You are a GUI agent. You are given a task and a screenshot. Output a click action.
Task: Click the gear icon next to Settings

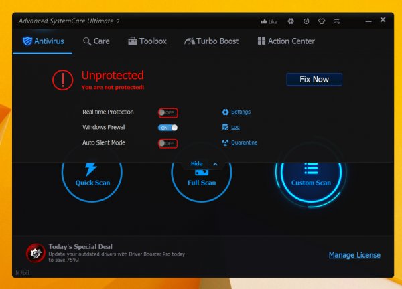point(225,112)
